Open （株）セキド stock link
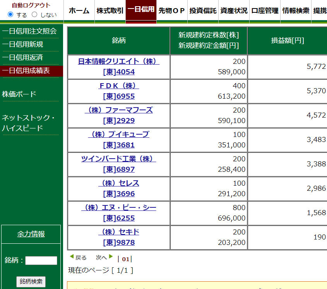The image size is (327, 289). [119, 232]
